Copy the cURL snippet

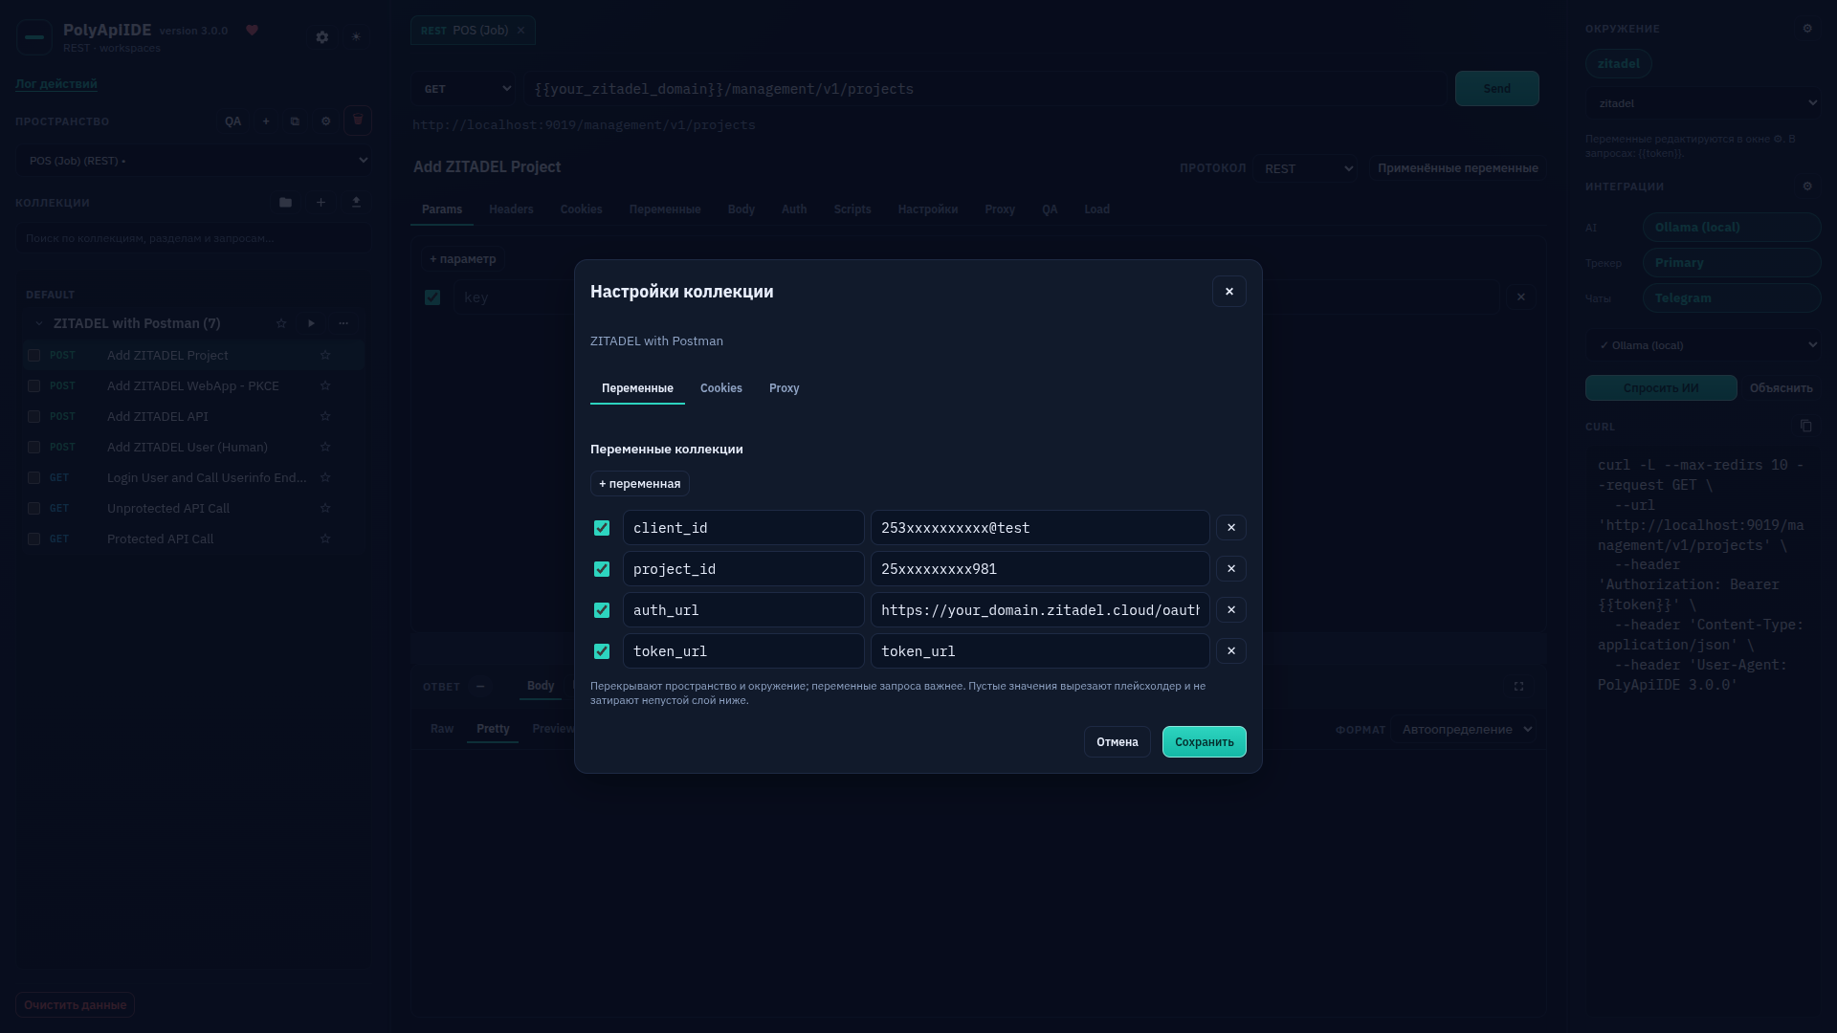click(x=1806, y=427)
